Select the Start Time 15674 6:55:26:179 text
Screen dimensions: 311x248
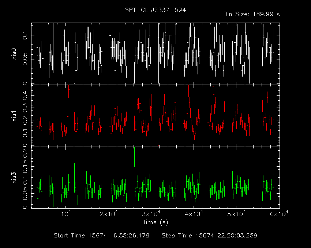pyautogui.click(x=101, y=236)
